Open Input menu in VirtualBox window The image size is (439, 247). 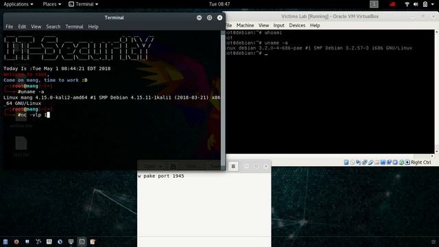(278, 25)
